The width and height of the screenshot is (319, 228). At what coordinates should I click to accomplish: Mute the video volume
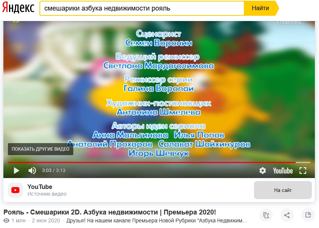tap(32, 171)
